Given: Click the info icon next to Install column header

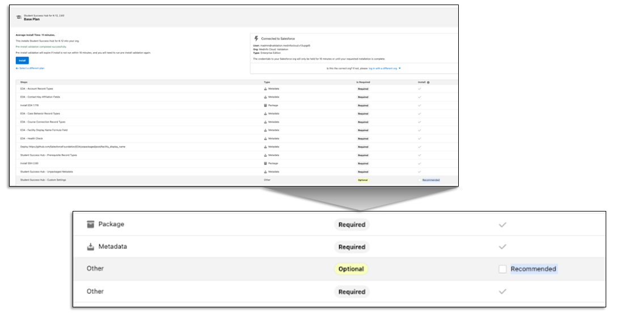Looking at the screenshot, I should coord(428,82).
